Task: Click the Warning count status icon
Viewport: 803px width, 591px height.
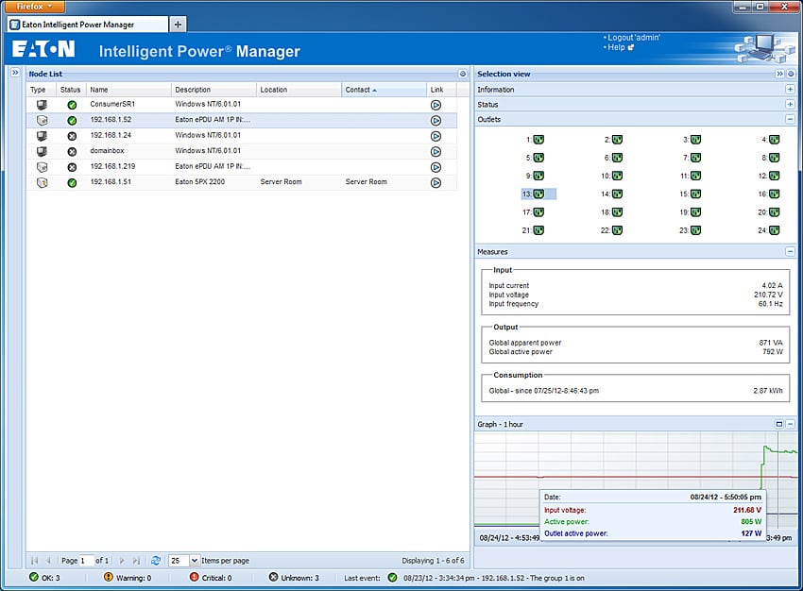Action: click(108, 577)
